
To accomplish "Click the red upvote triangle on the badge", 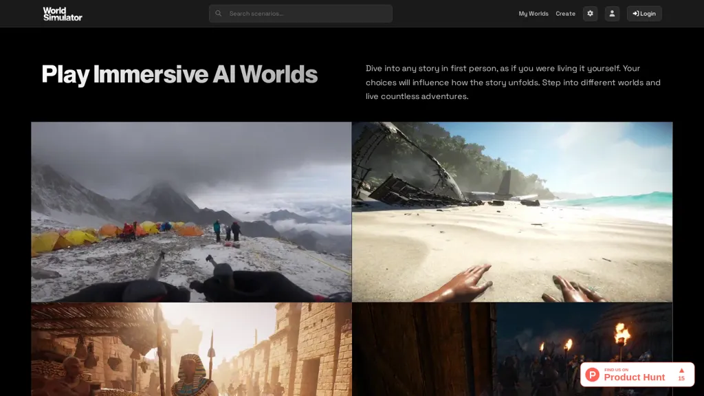I will point(681,370).
